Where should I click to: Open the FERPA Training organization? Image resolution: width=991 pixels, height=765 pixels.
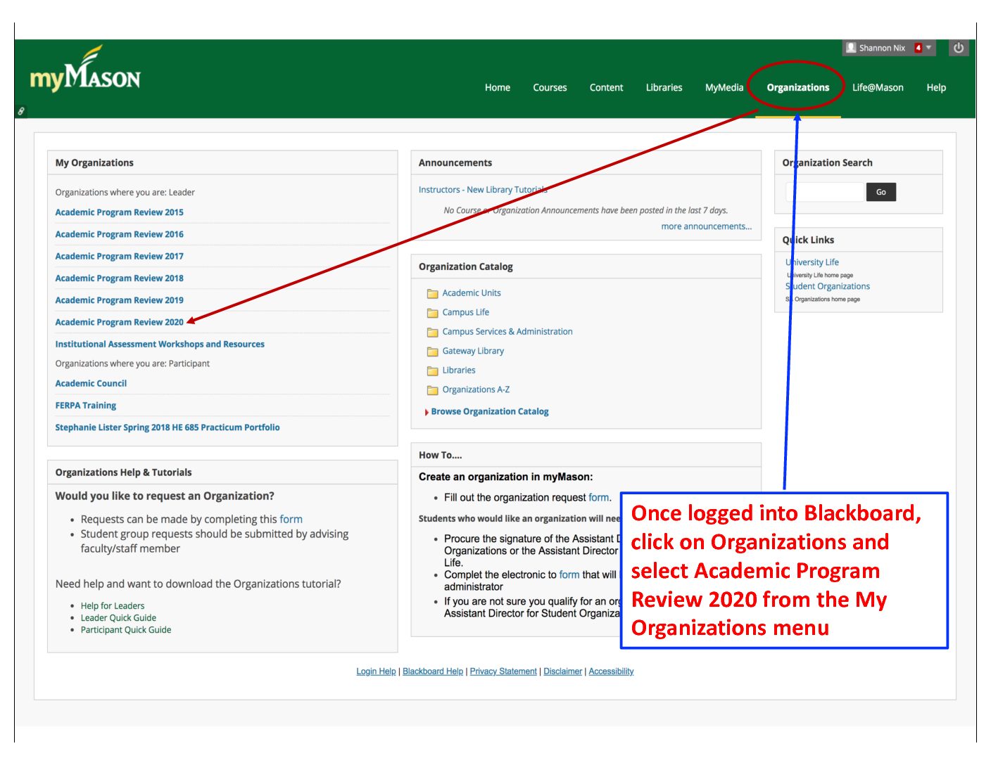click(86, 406)
